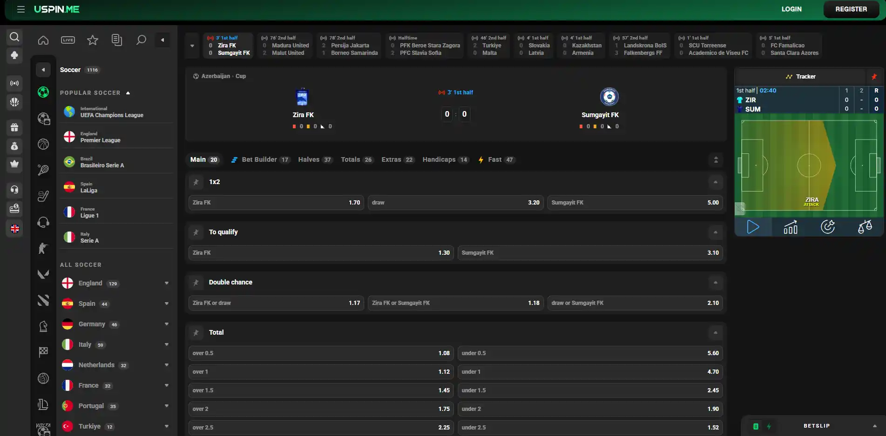Click the REGISTER button
This screenshot has width=886, height=436.
(851, 9)
